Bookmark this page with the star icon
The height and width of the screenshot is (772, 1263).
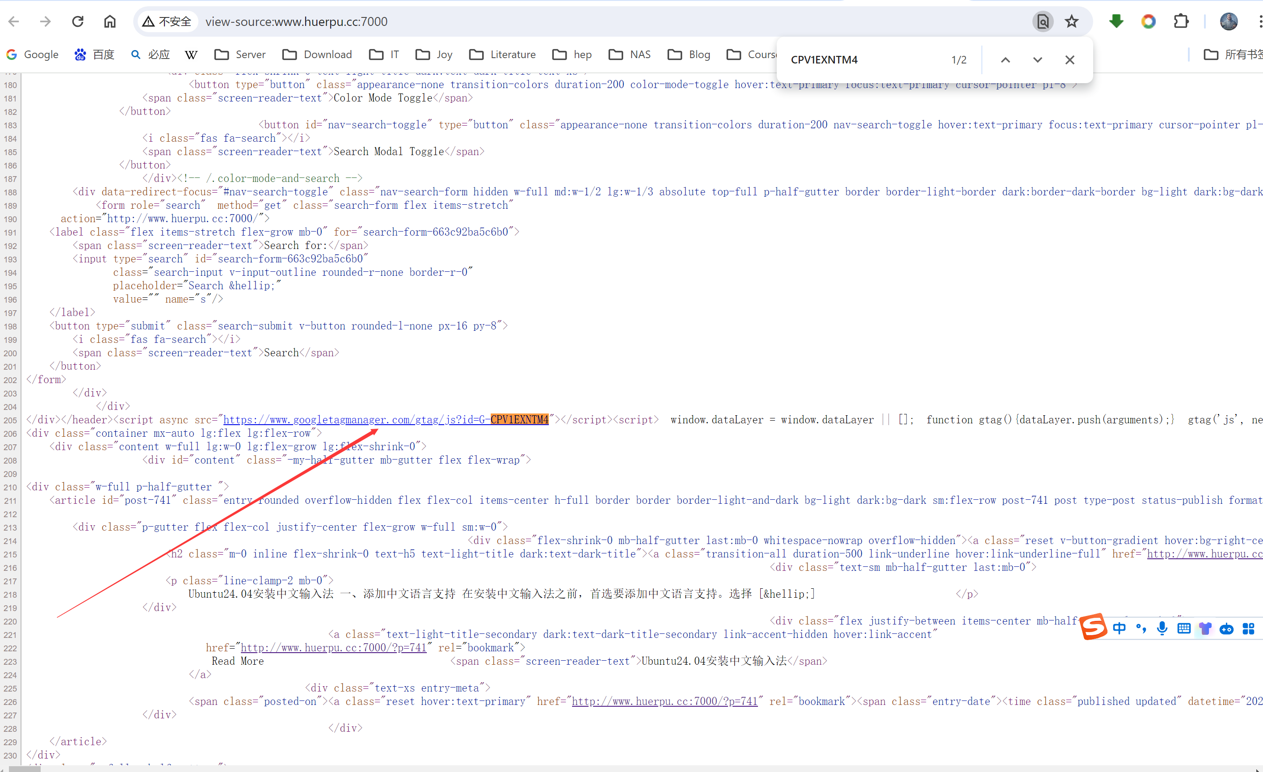pos(1072,21)
